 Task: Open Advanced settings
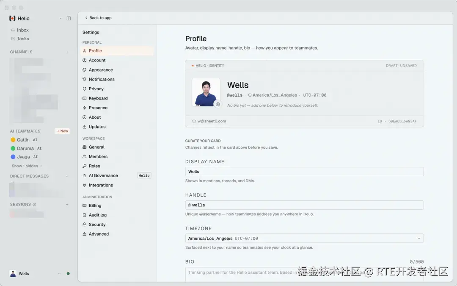coord(117,234)
